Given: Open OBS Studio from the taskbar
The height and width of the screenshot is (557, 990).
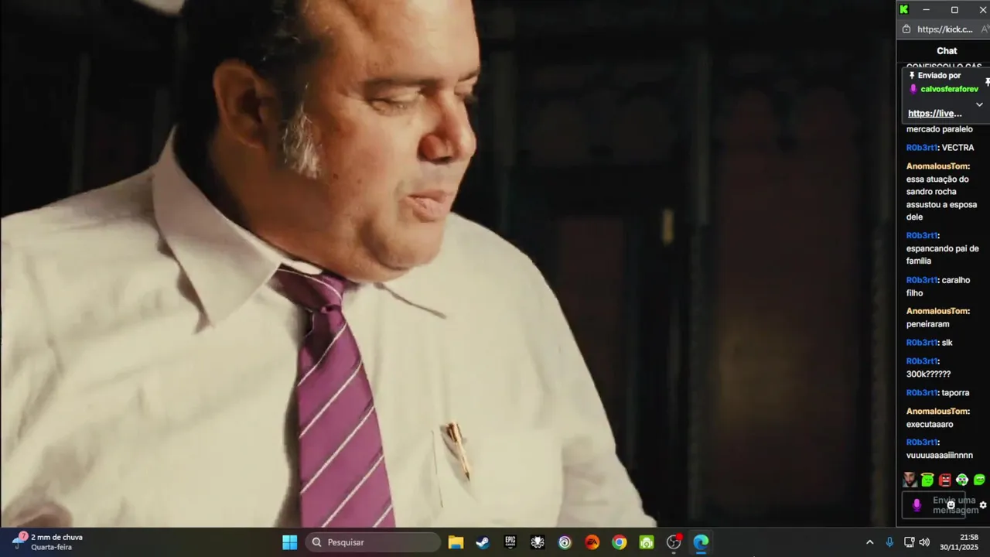Looking at the screenshot, I should tap(674, 542).
